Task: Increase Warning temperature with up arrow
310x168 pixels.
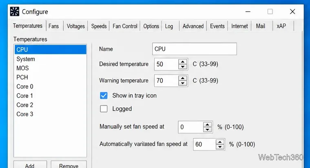Action: click(x=183, y=78)
